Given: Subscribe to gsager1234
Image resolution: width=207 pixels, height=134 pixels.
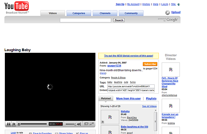Looking at the screenshot, I should click(150, 64).
